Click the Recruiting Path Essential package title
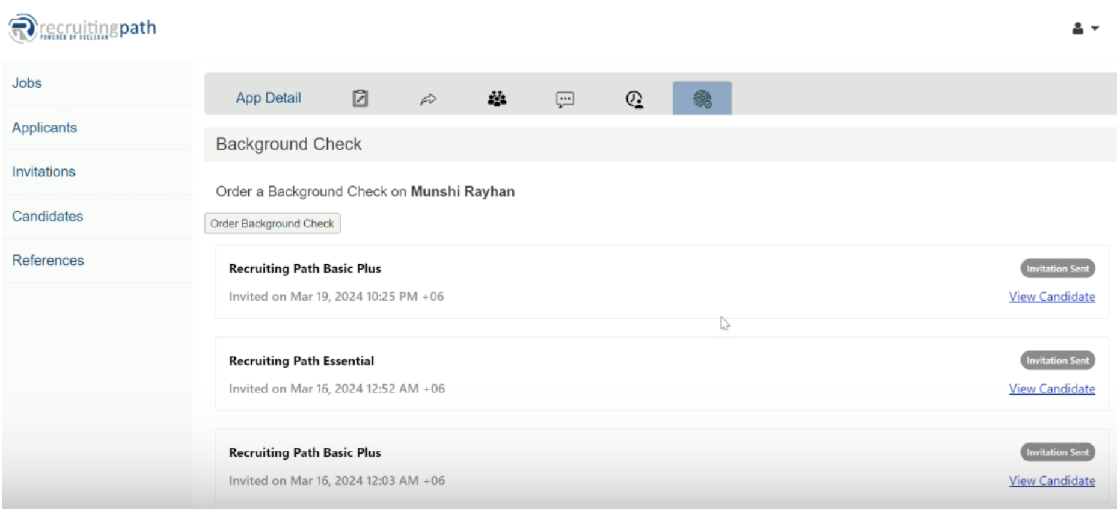 [301, 360]
